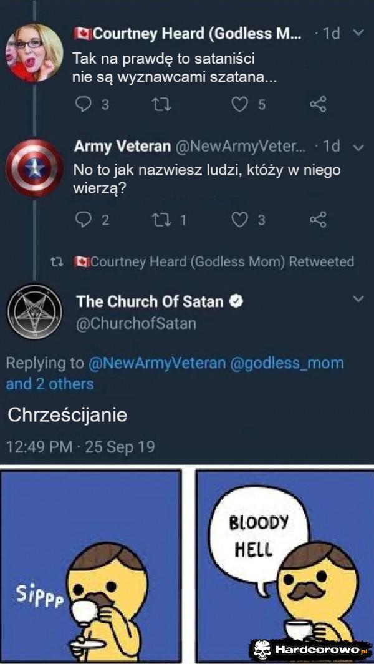Click the share icon on Army Veteran's reply
The width and height of the screenshot is (374, 664).
click(x=319, y=217)
